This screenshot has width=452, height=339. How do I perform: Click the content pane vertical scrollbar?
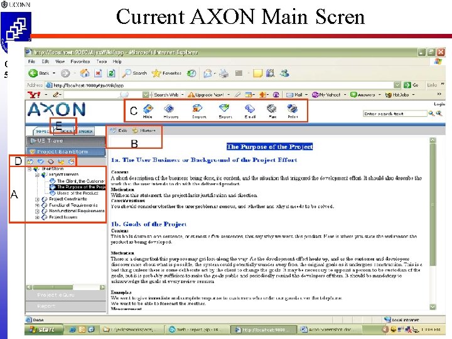pos(433,223)
